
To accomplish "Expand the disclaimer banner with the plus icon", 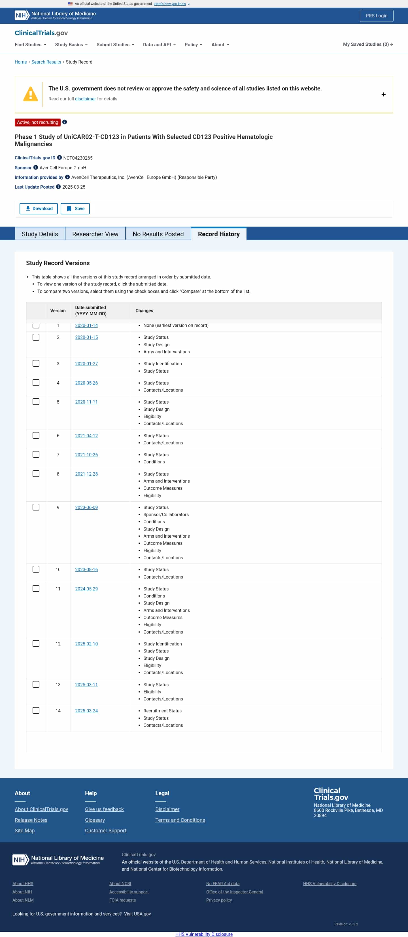I will coord(383,94).
